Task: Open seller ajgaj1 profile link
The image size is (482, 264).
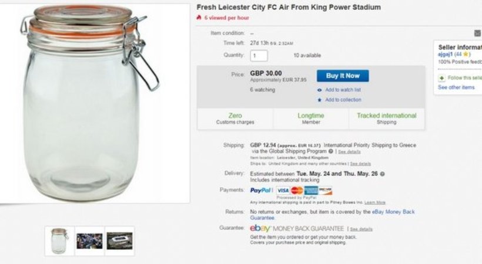Action: tap(445, 54)
